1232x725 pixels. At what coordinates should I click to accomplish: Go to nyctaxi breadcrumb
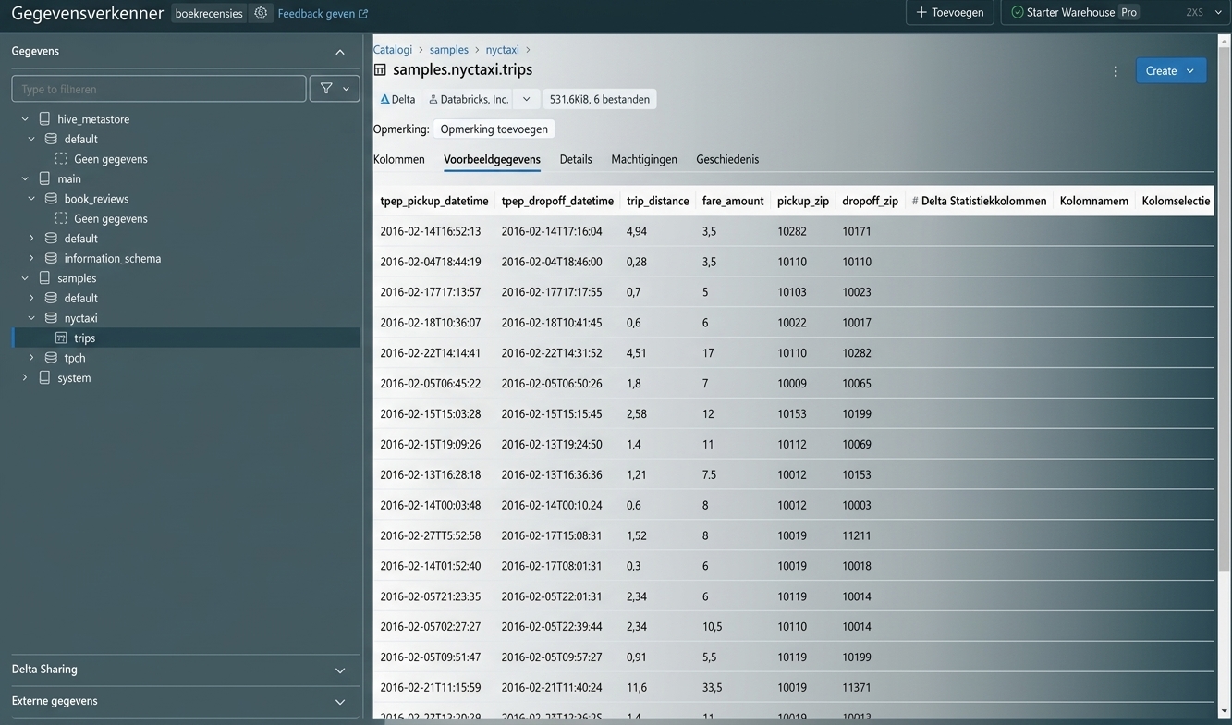point(503,50)
